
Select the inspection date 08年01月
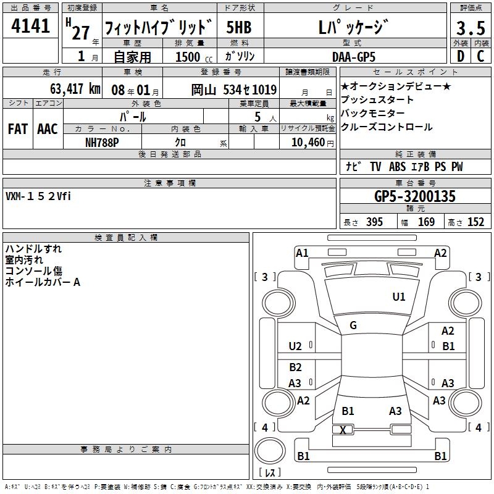coord(135,90)
